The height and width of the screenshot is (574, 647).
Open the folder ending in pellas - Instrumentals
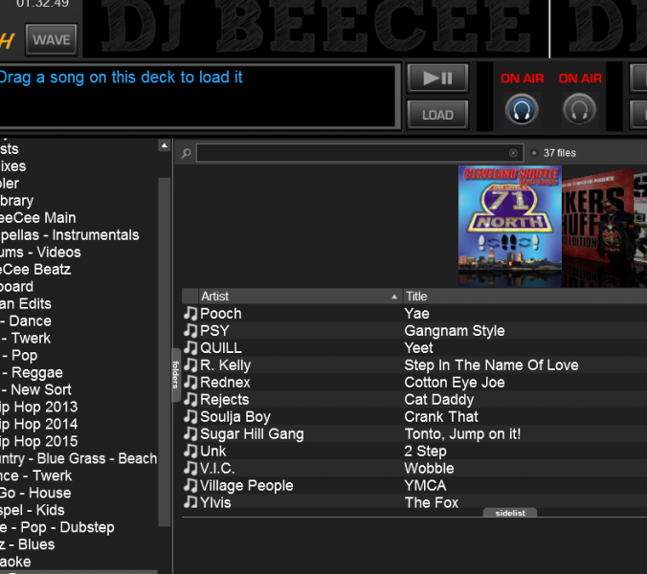[x=69, y=234]
